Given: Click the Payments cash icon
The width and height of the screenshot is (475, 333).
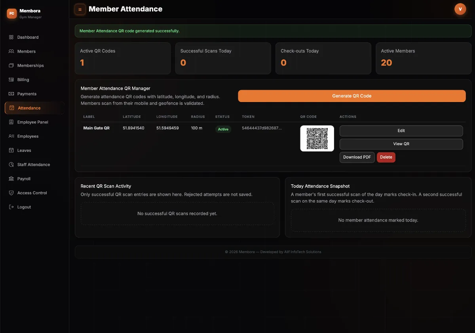Looking at the screenshot, I should point(11,94).
